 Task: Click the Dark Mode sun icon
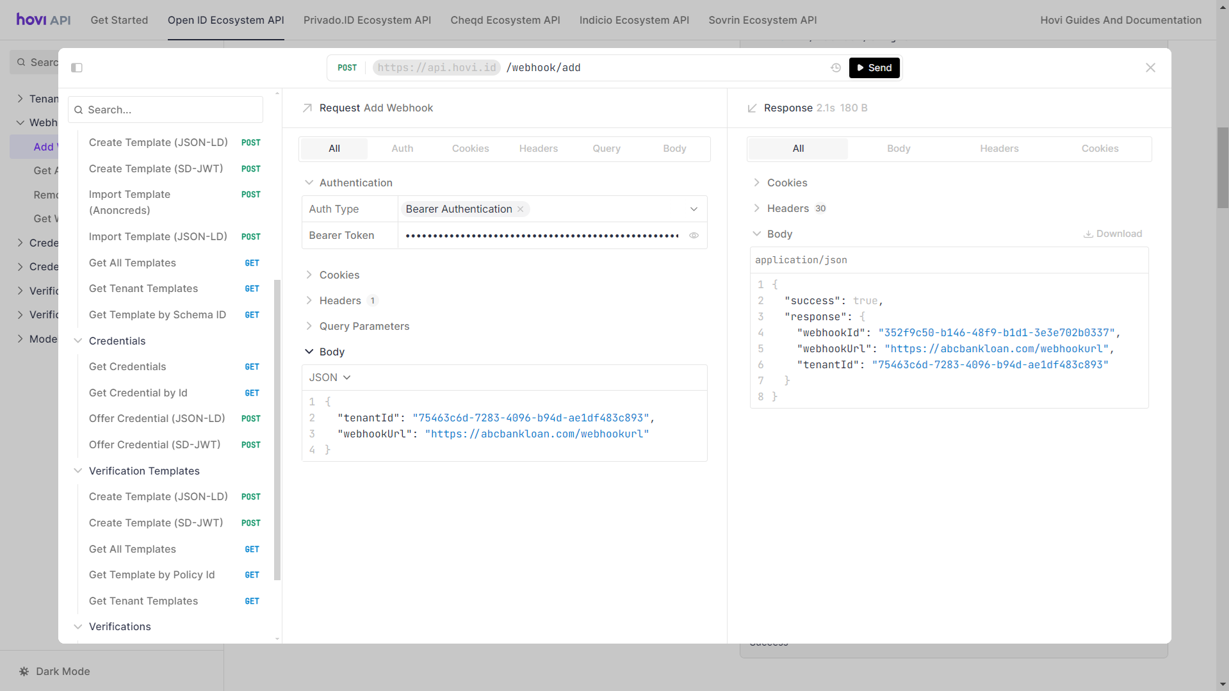point(24,671)
